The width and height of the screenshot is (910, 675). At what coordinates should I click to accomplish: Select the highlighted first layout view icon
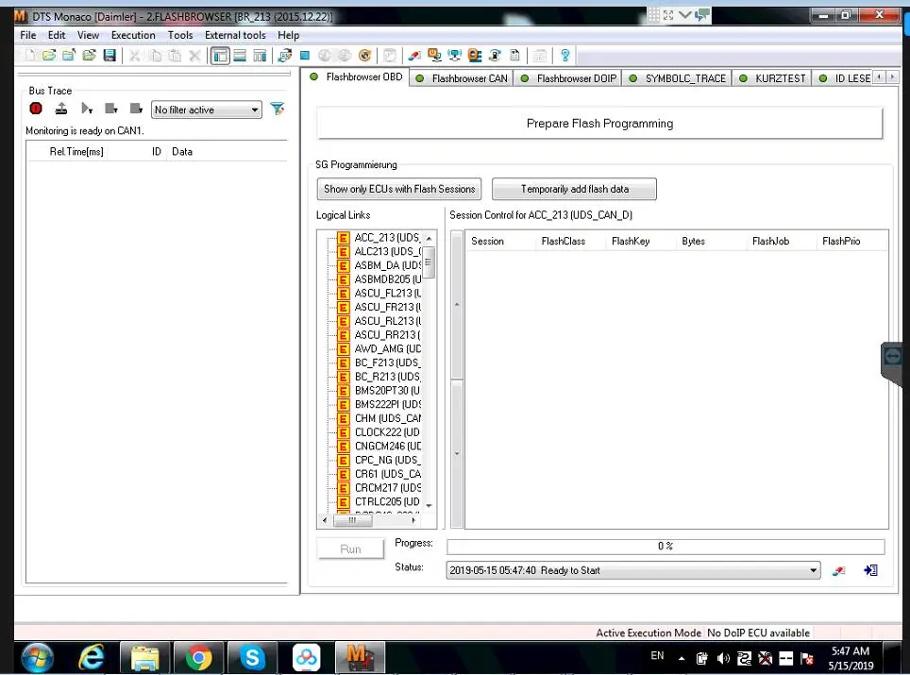pyautogui.click(x=221, y=56)
